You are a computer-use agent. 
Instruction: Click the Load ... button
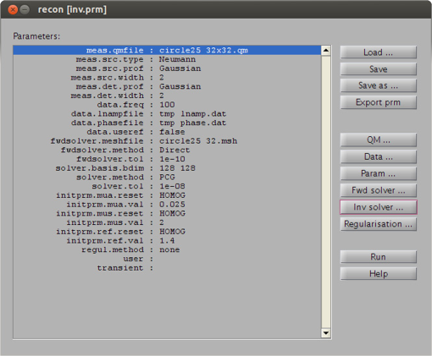pyautogui.click(x=378, y=52)
